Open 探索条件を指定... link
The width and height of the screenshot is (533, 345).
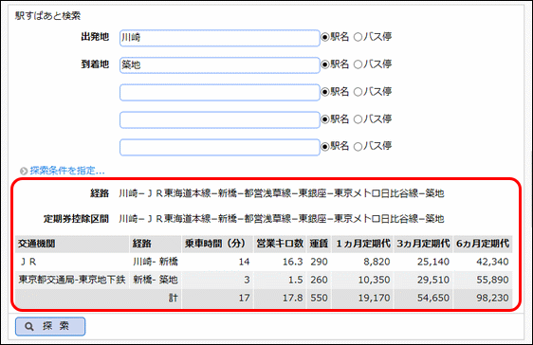[67, 171]
